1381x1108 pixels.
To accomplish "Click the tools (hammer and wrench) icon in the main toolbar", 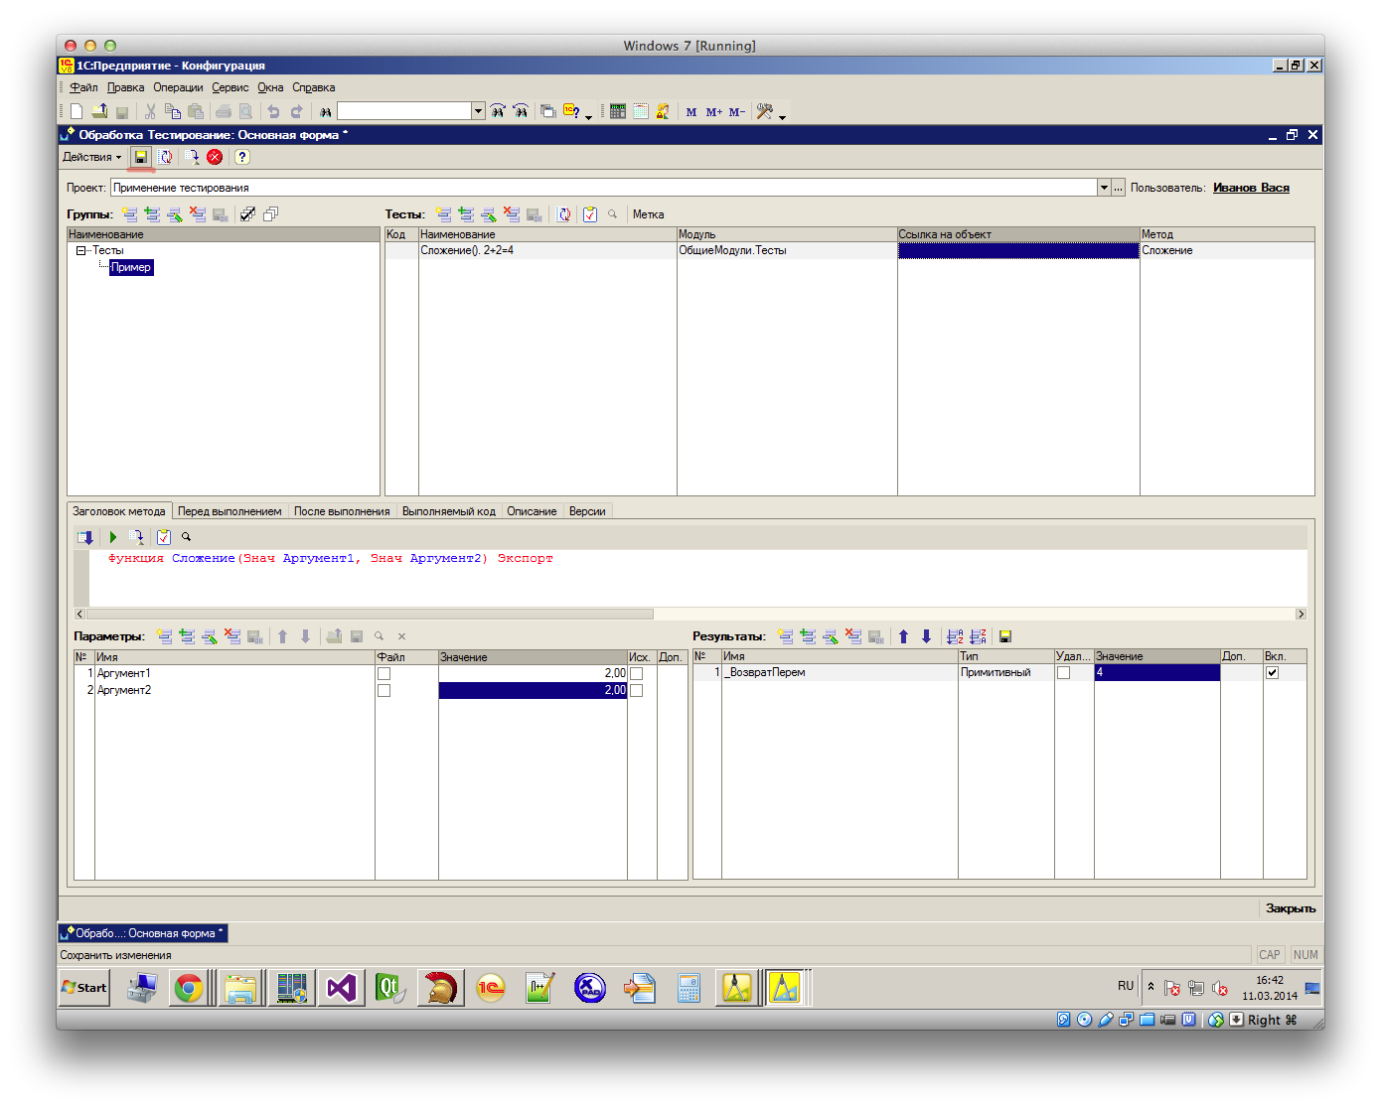I will click(x=764, y=111).
